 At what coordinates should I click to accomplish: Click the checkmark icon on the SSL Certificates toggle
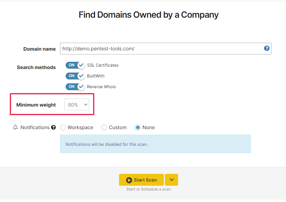(x=81, y=65)
